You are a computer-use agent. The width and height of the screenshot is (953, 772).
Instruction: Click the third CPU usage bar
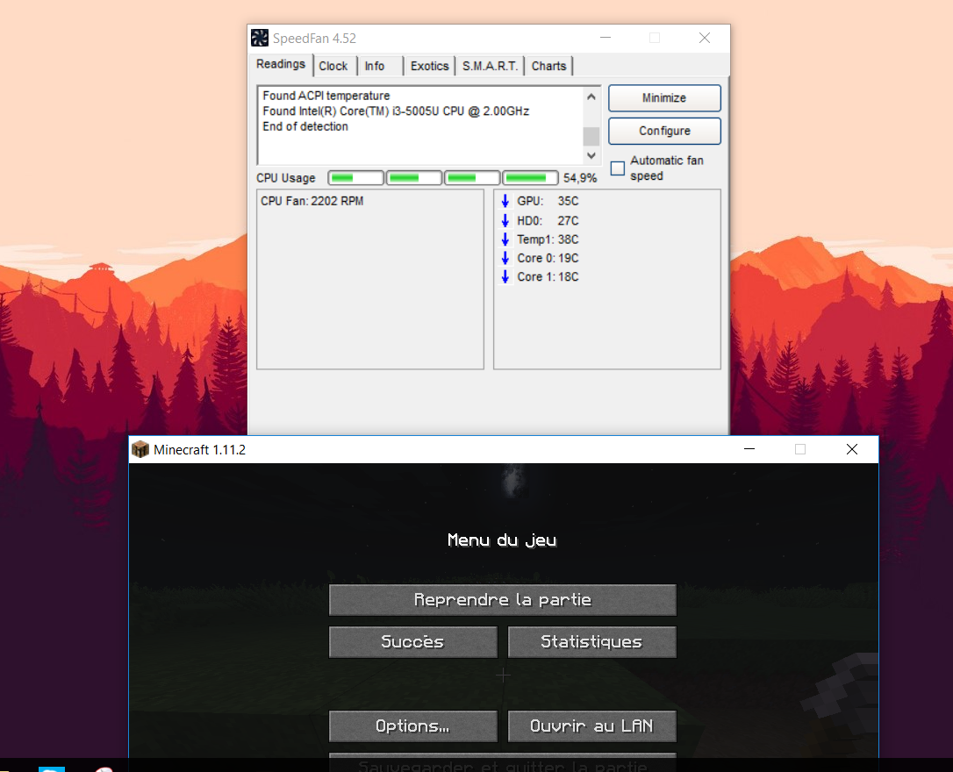tap(472, 178)
